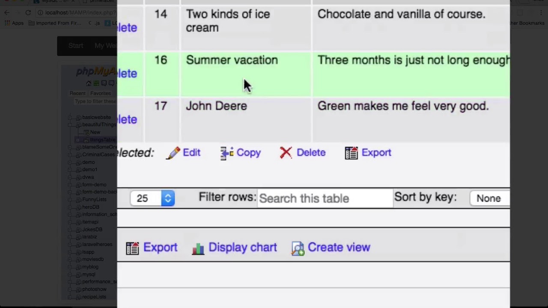
Task: Click the Create view icon
Action: click(x=298, y=248)
